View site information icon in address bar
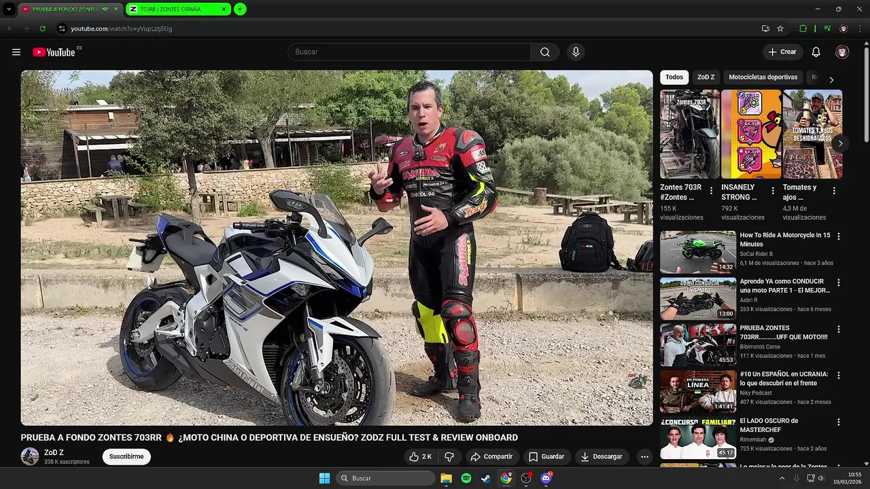Screen dimensions: 870x489 tap(62, 29)
